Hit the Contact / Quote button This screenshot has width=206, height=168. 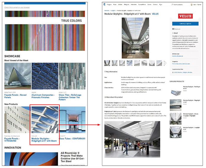coord(185,24)
